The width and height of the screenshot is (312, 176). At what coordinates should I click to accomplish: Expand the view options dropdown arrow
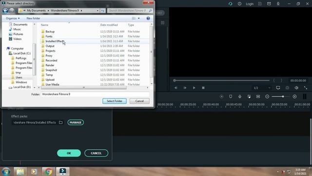click(x=138, y=18)
